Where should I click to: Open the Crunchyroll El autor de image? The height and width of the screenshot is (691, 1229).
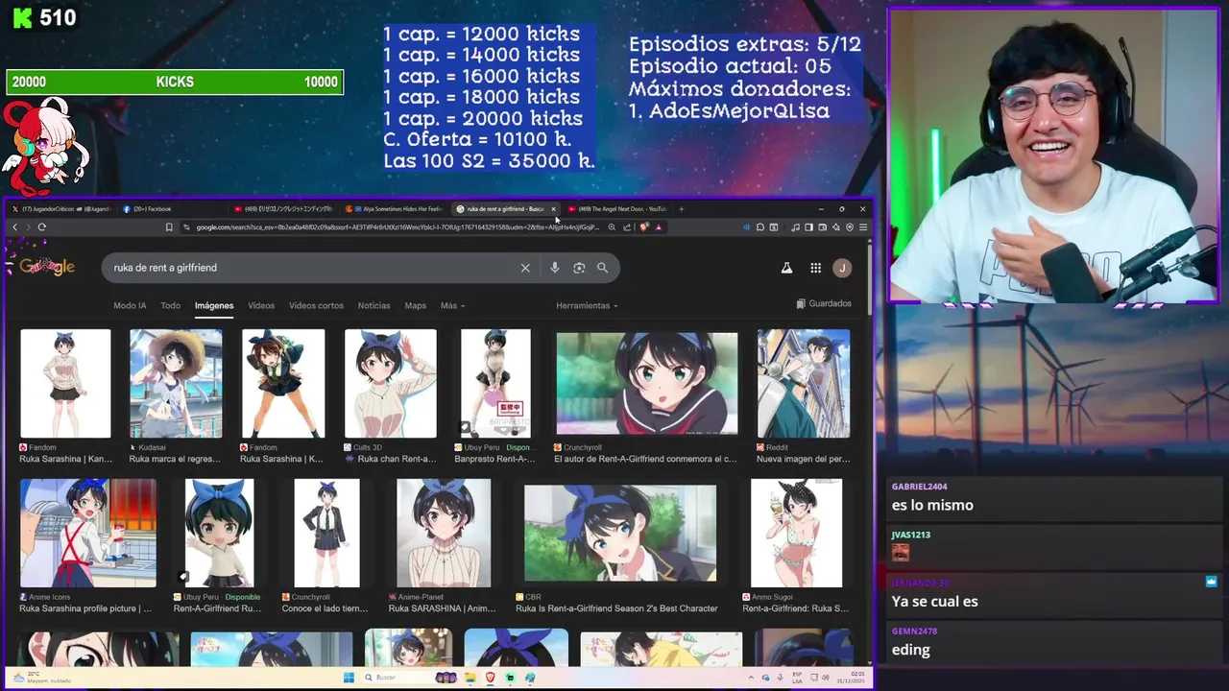coord(647,384)
